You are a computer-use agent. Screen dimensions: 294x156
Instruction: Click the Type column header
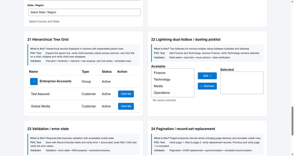(x=85, y=71)
